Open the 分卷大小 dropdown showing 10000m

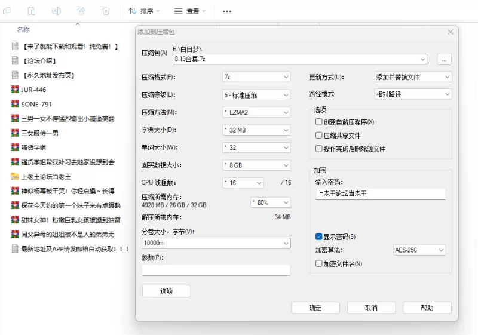pos(216,243)
